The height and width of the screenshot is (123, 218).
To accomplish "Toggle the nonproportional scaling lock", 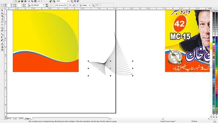I will pos(30,6).
